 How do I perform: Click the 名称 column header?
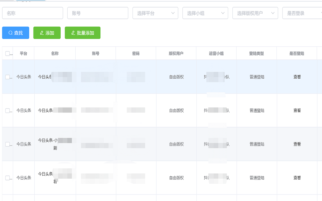point(55,54)
